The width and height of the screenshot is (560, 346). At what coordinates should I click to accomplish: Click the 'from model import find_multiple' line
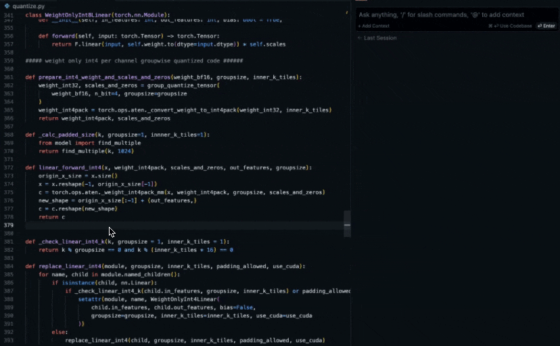tap(89, 143)
